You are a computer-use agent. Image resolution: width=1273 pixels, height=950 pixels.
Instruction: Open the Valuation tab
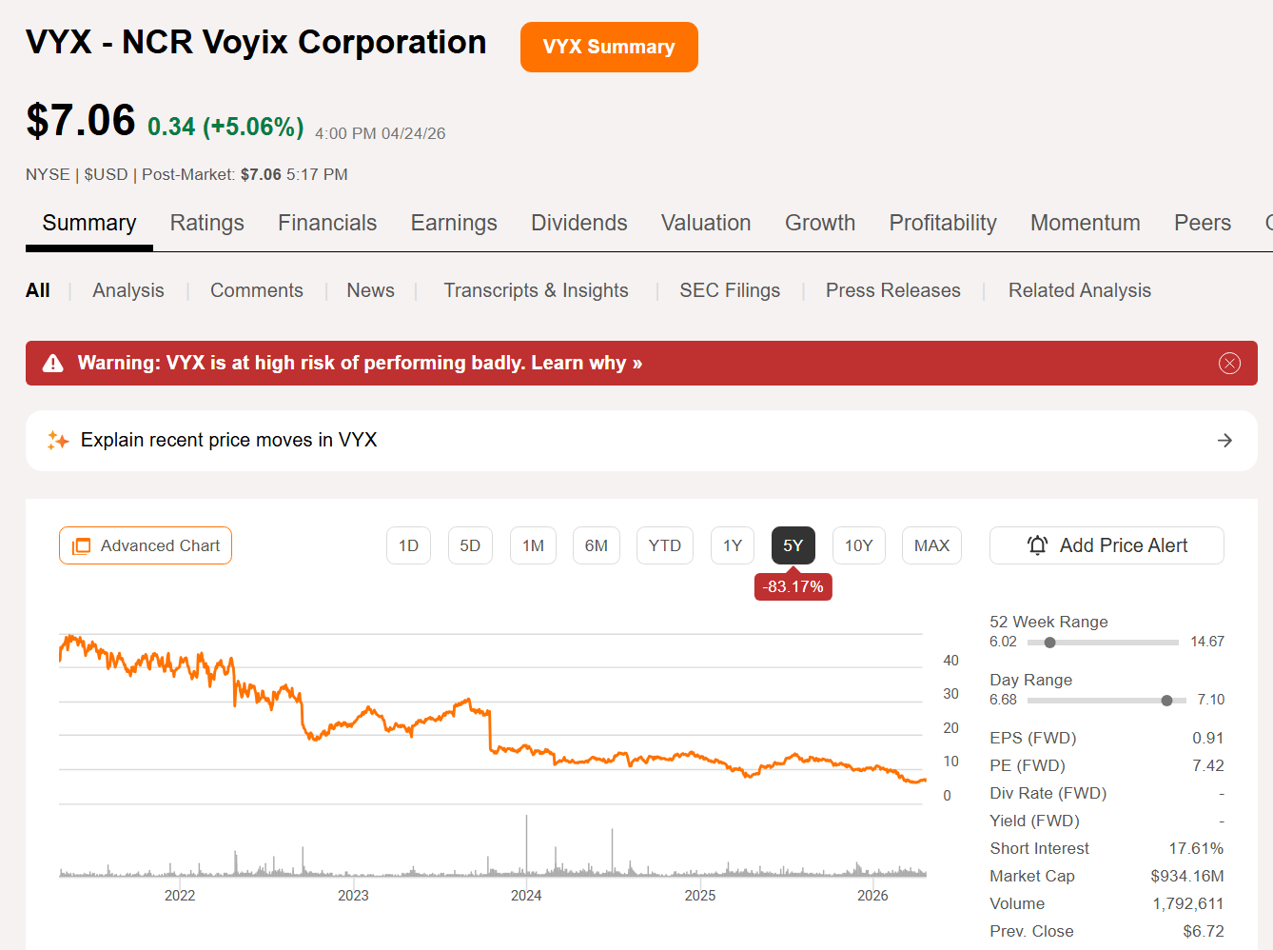(x=706, y=223)
